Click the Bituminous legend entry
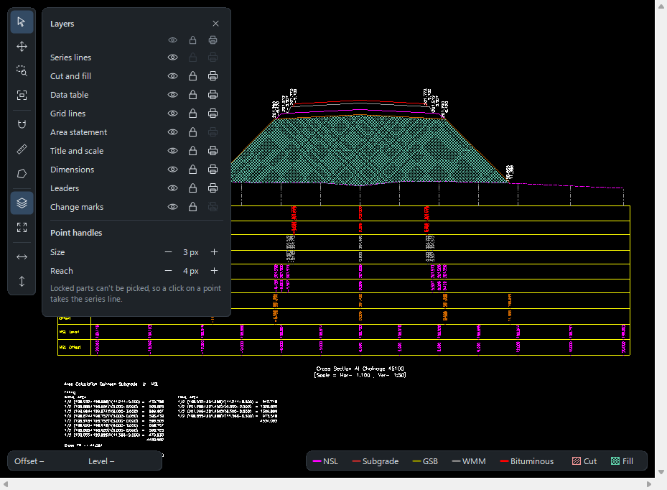This screenshot has height=490, width=667. tap(527, 461)
